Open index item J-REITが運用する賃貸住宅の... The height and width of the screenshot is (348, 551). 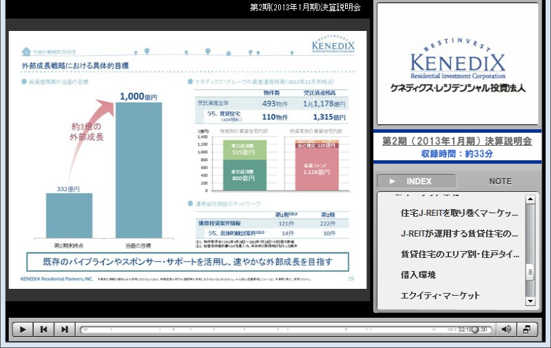(x=459, y=234)
